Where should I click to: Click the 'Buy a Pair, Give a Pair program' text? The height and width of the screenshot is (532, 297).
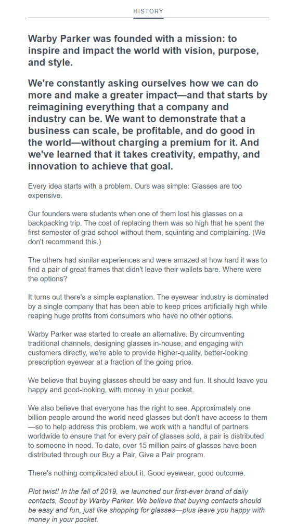pyautogui.click(x=153, y=455)
